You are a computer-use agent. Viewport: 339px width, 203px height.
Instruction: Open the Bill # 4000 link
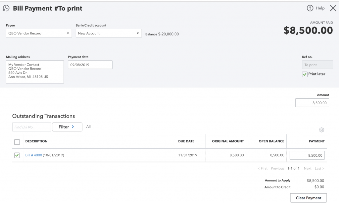pyautogui.click(x=34, y=155)
